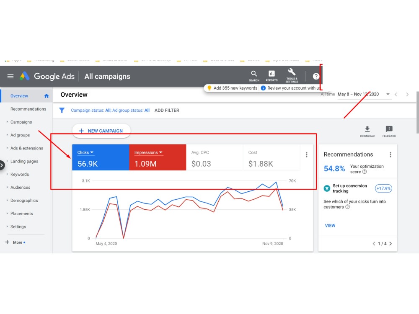
Task: Click the plus icon next to More
Action: (7, 242)
